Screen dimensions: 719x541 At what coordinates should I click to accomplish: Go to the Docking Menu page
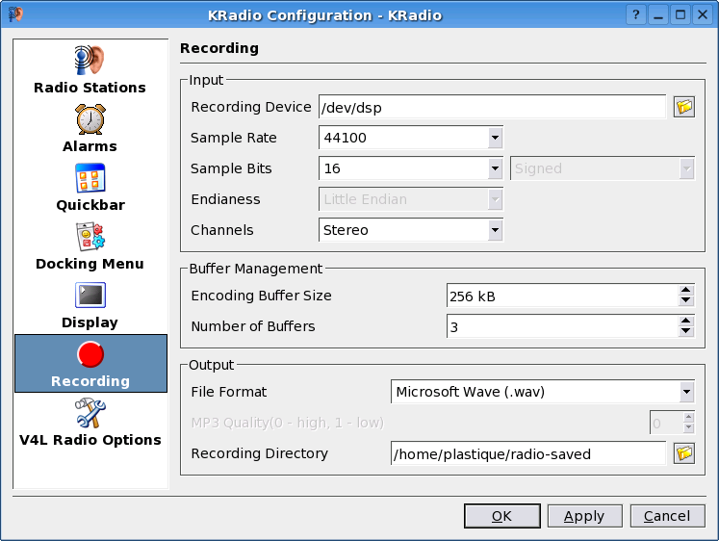pos(90,245)
